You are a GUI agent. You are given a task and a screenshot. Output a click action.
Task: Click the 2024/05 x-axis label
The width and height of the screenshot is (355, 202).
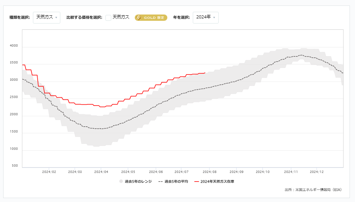pos(128,172)
